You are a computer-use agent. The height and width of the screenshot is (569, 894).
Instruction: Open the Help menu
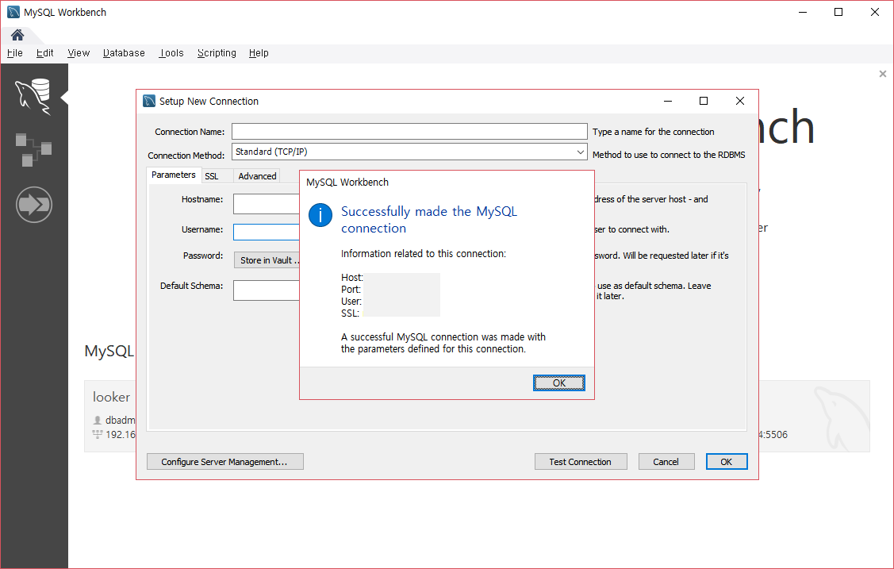(x=259, y=53)
